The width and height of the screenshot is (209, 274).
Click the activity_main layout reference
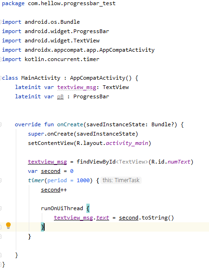[127, 144]
